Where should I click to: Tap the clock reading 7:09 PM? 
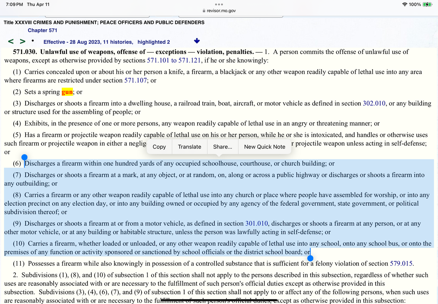pyautogui.click(x=14, y=5)
